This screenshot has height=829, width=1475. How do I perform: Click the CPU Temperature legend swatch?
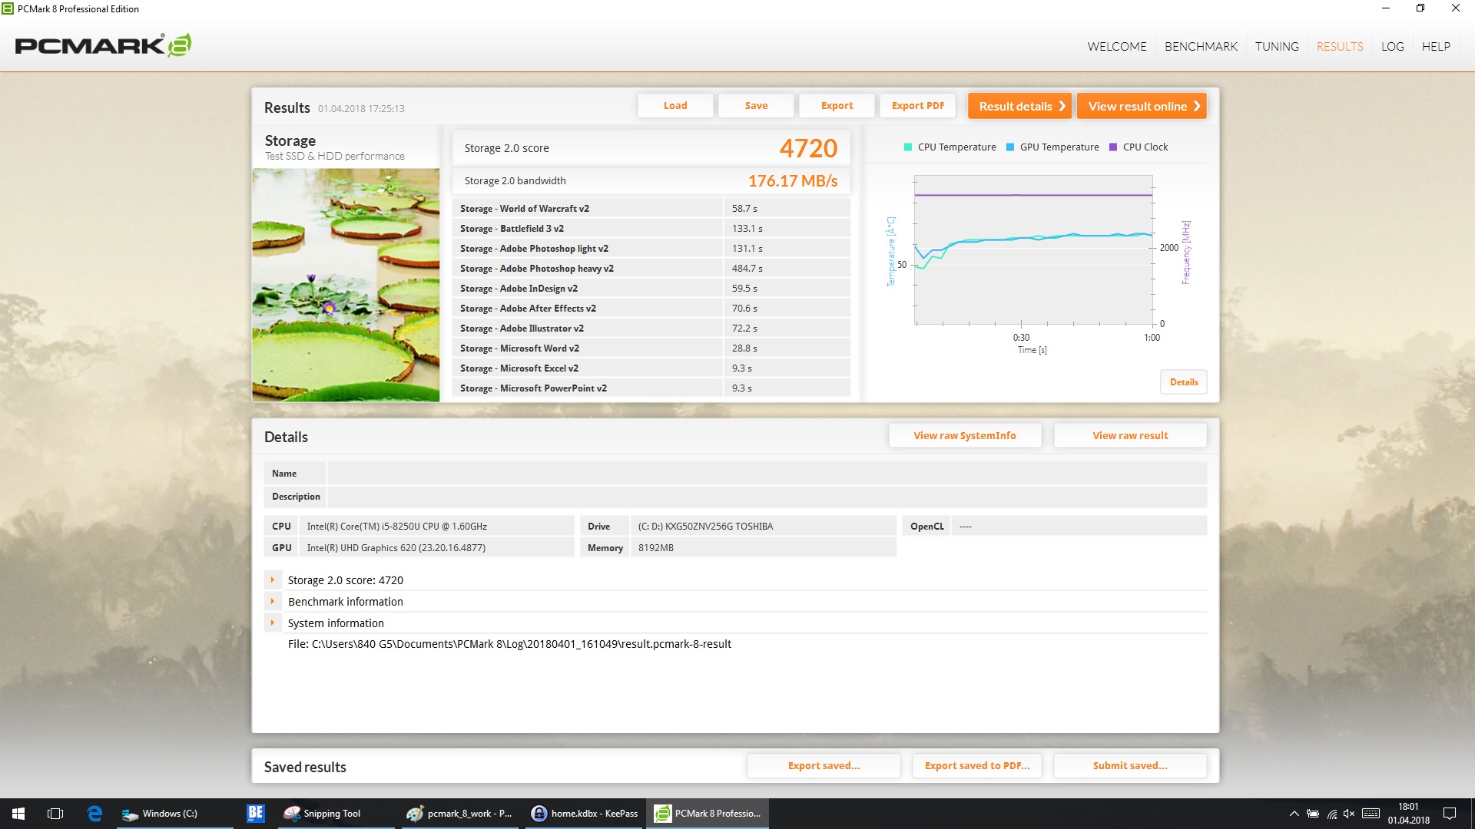[908, 147]
